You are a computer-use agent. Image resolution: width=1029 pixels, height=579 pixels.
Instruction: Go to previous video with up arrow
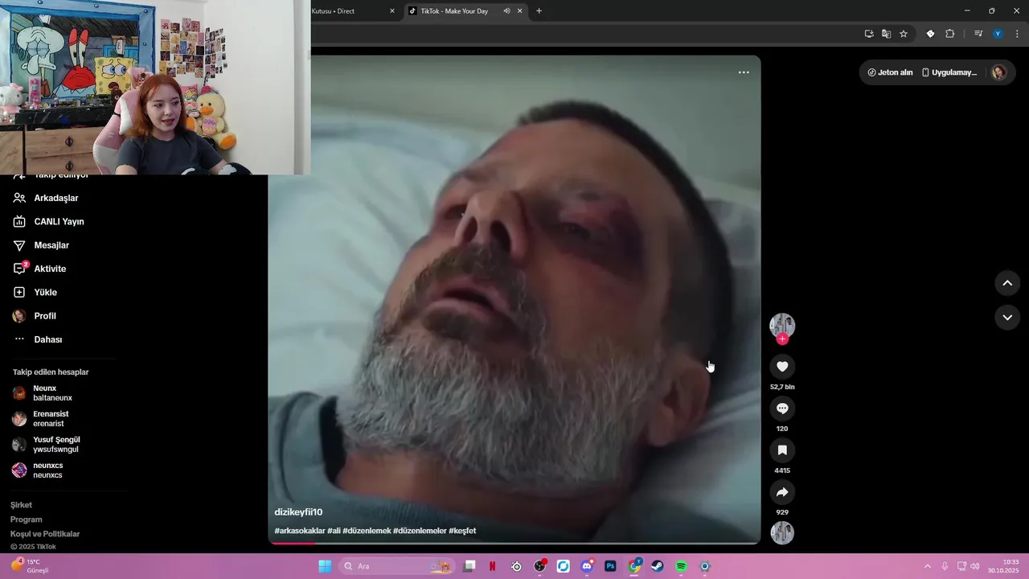tap(1007, 283)
